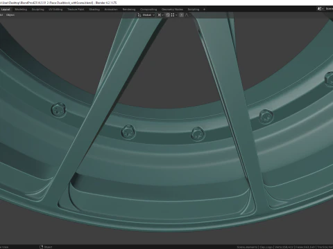
Task: Open the Sculpting workspace tab
Action: pos(37,10)
